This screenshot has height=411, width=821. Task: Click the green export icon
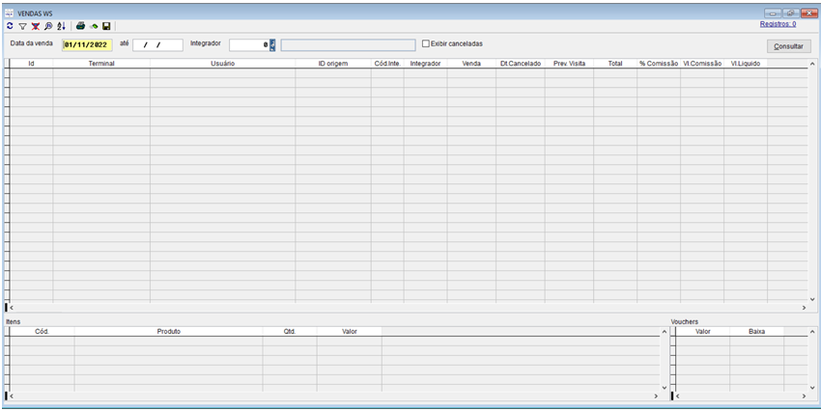point(94,26)
